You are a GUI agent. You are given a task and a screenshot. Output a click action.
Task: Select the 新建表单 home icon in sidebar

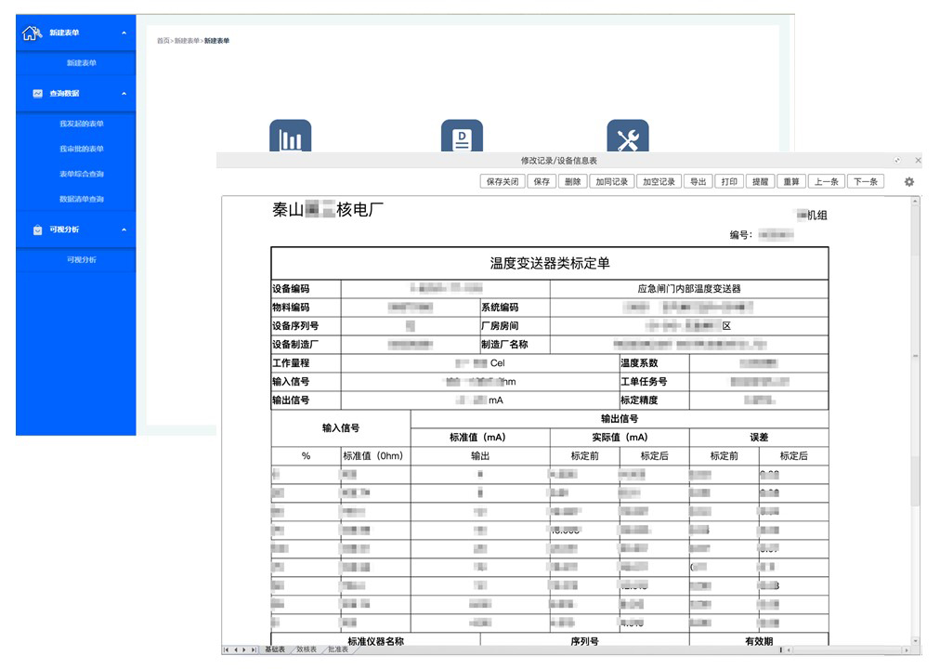coord(30,32)
